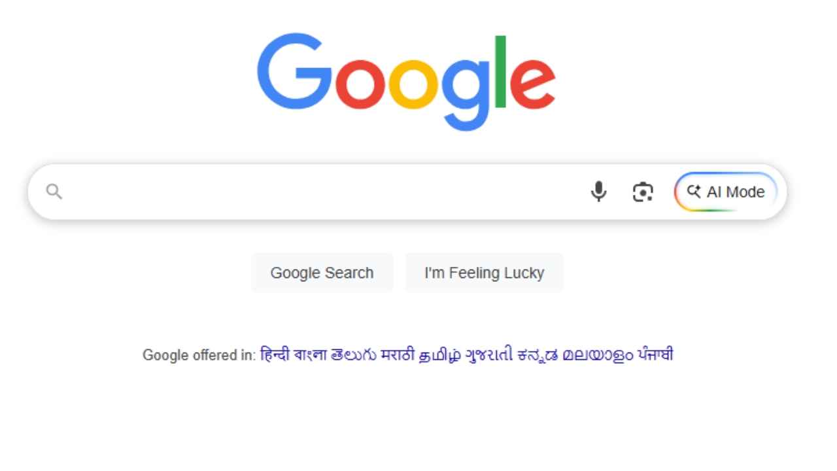This screenshot has width=837, height=471.
Task: Click inside the search input field
Action: click(294, 192)
